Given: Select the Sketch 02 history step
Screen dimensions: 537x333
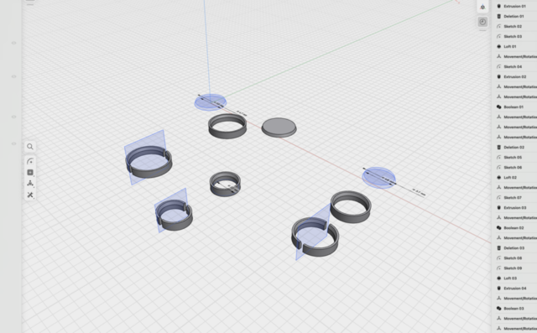Looking at the screenshot, I should tap(514, 26).
